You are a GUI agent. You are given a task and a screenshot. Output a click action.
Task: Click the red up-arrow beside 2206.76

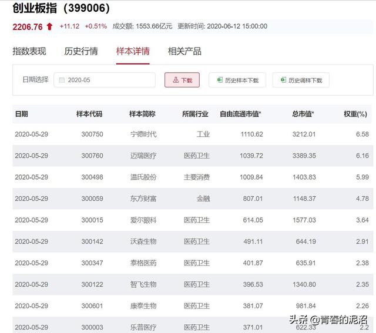click(49, 26)
